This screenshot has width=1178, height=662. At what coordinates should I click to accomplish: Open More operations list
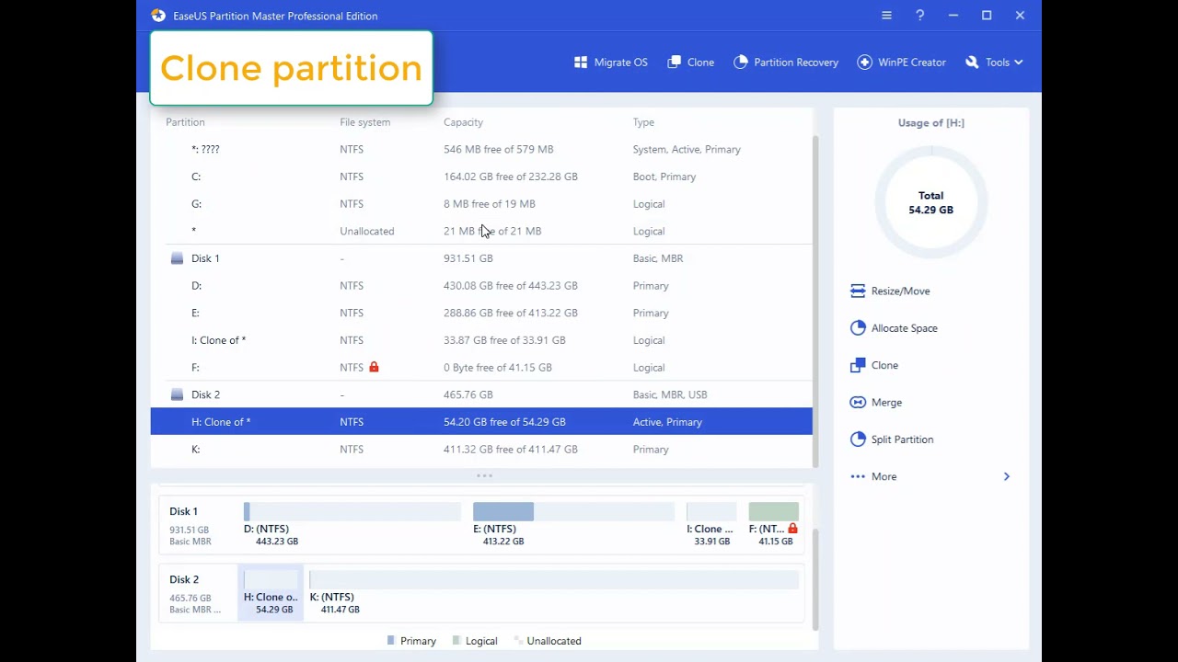[930, 476]
